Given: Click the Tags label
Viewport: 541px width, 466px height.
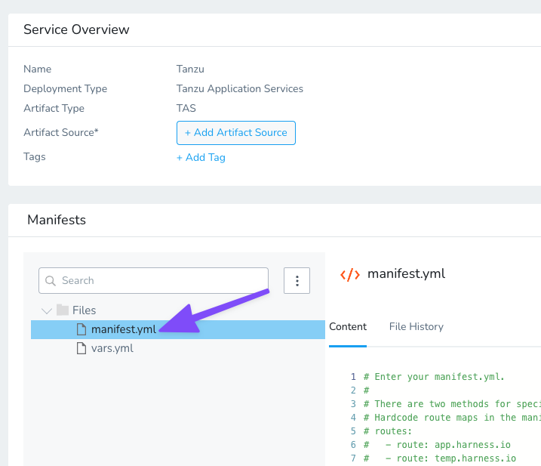Looking at the screenshot, I should pyautogui.click(x=35, y=157).
